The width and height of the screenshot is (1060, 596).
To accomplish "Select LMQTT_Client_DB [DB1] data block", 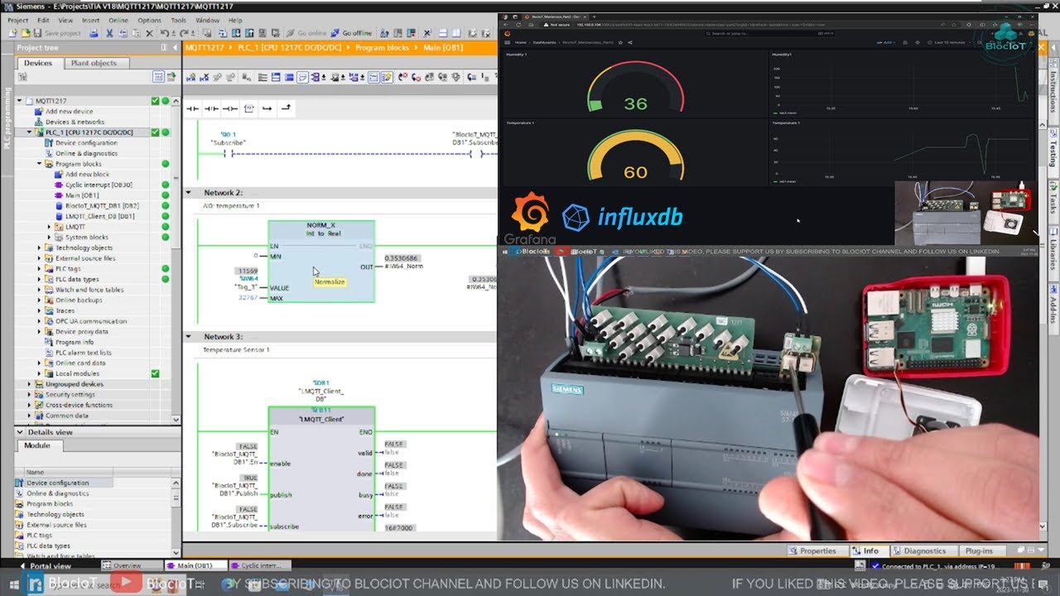I will 99,216.
